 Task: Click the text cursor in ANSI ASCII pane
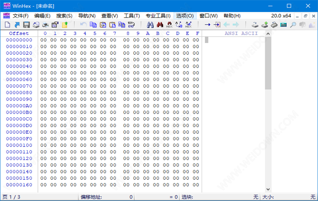pos(206,40)
